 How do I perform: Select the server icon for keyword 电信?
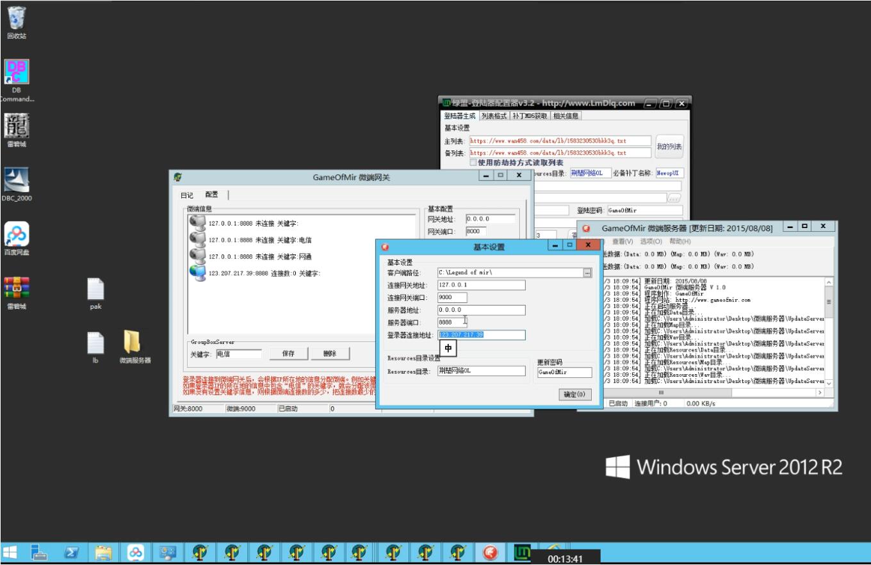[x=197, y=239]
